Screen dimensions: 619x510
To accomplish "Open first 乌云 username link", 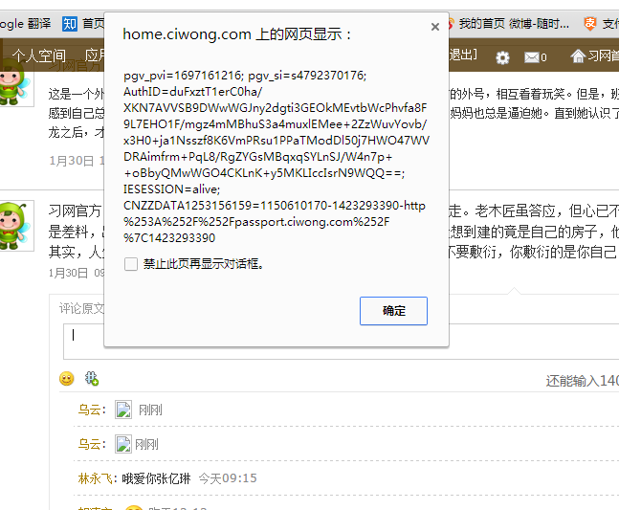I will (x=92, y=410).
